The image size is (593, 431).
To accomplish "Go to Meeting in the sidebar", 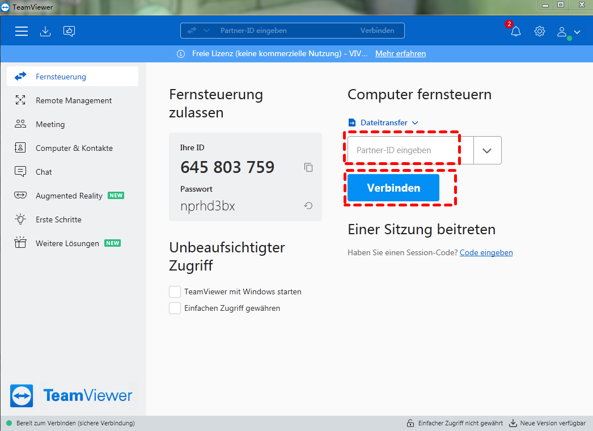I will pos(73,124).
